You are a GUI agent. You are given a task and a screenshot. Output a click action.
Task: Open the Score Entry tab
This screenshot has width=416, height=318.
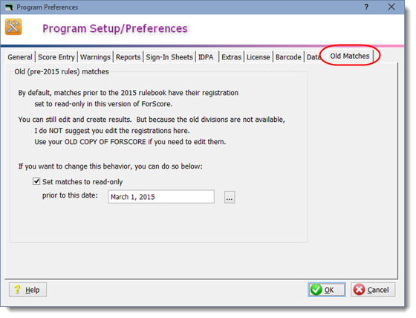click(x=56, y=57)
